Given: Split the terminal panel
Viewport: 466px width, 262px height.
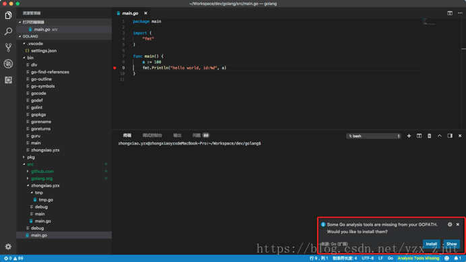Looking at the screenshot, I should tap(419, 136).
